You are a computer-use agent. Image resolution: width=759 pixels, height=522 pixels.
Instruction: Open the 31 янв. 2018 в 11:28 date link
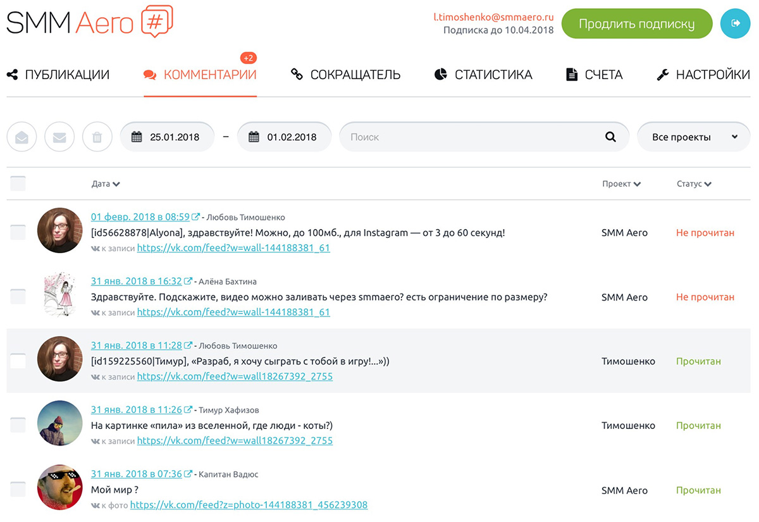(137, 346)
